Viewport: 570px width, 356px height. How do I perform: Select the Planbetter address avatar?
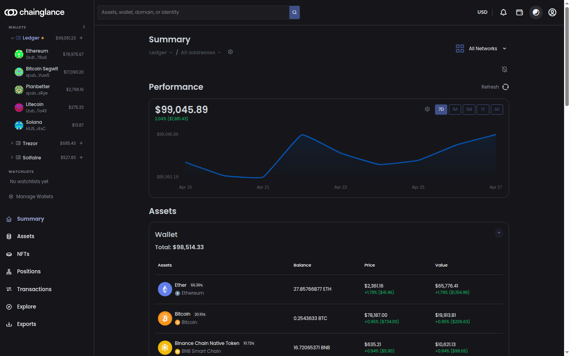19,90
